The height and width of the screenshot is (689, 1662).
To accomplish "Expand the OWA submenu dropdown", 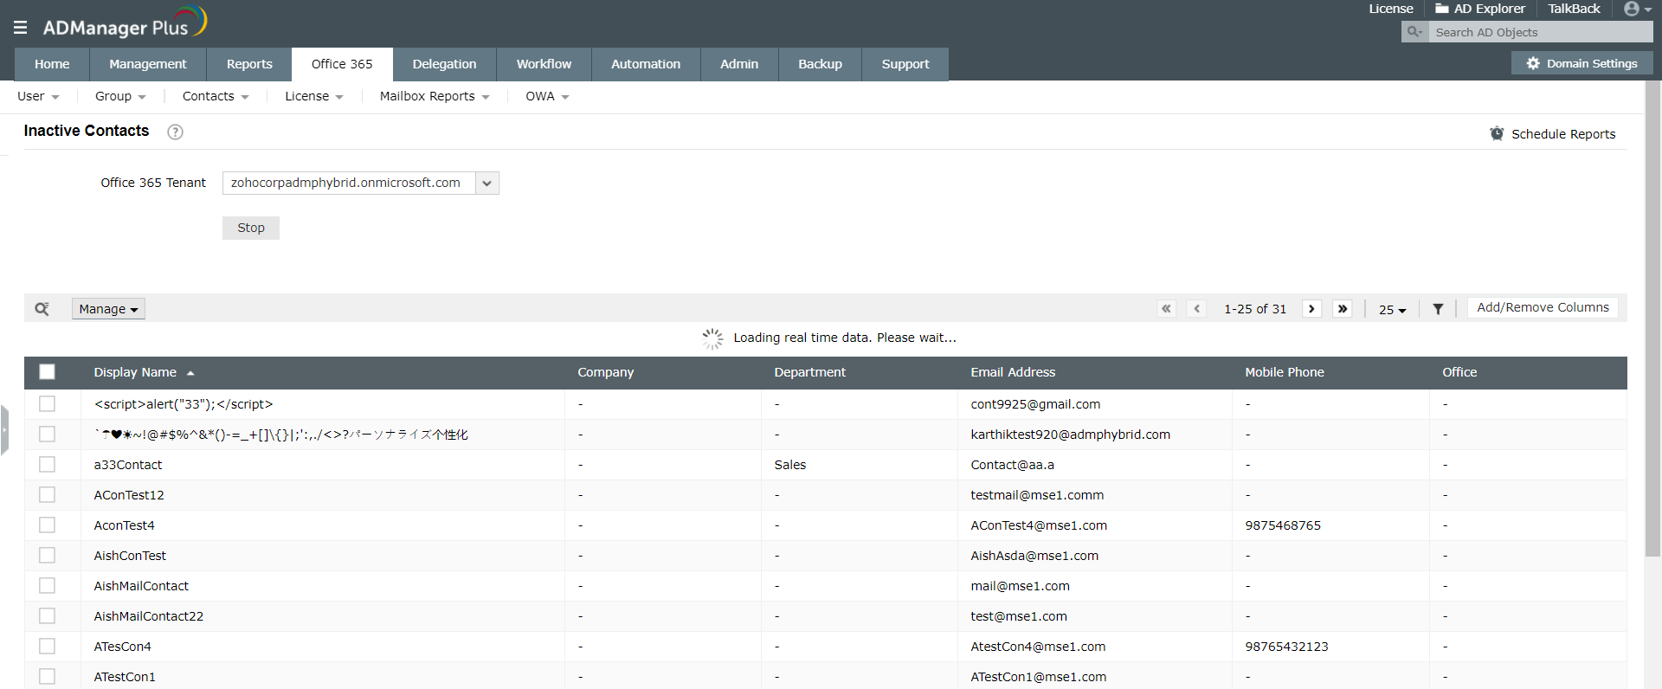I will click(547, 96).
